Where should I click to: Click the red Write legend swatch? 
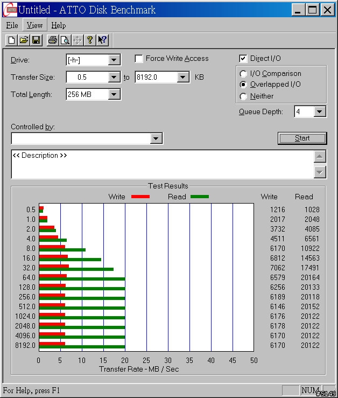tap(140, 197)
